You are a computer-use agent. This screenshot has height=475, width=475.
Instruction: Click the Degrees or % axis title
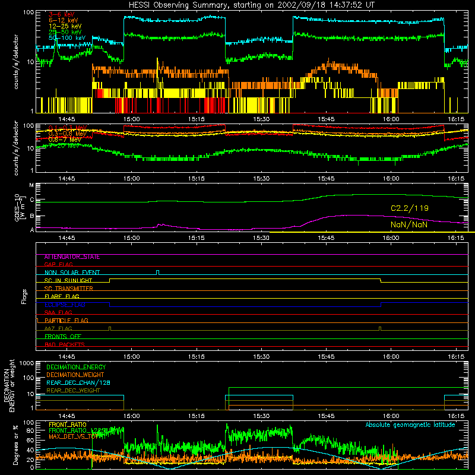pos(15,445)
